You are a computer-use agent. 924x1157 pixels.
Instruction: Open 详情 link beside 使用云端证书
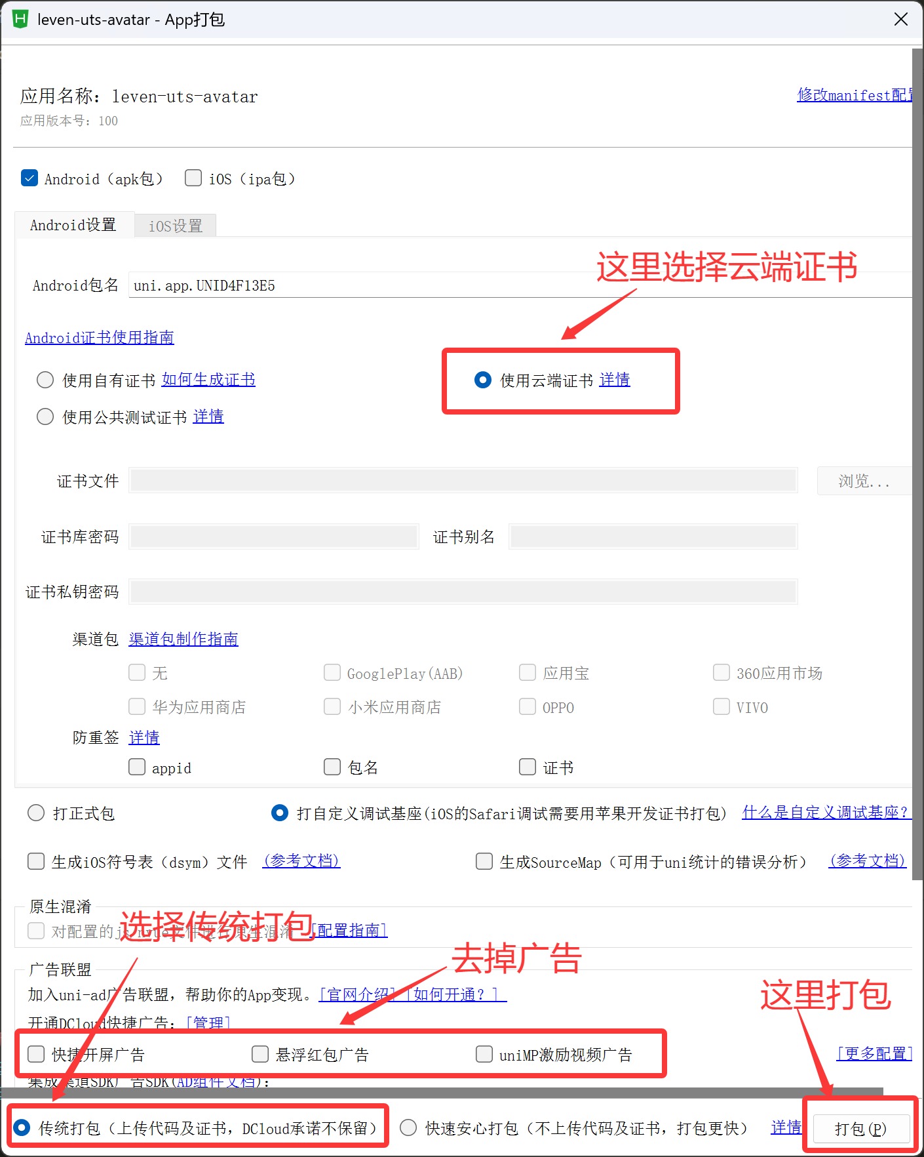(615, 380)
